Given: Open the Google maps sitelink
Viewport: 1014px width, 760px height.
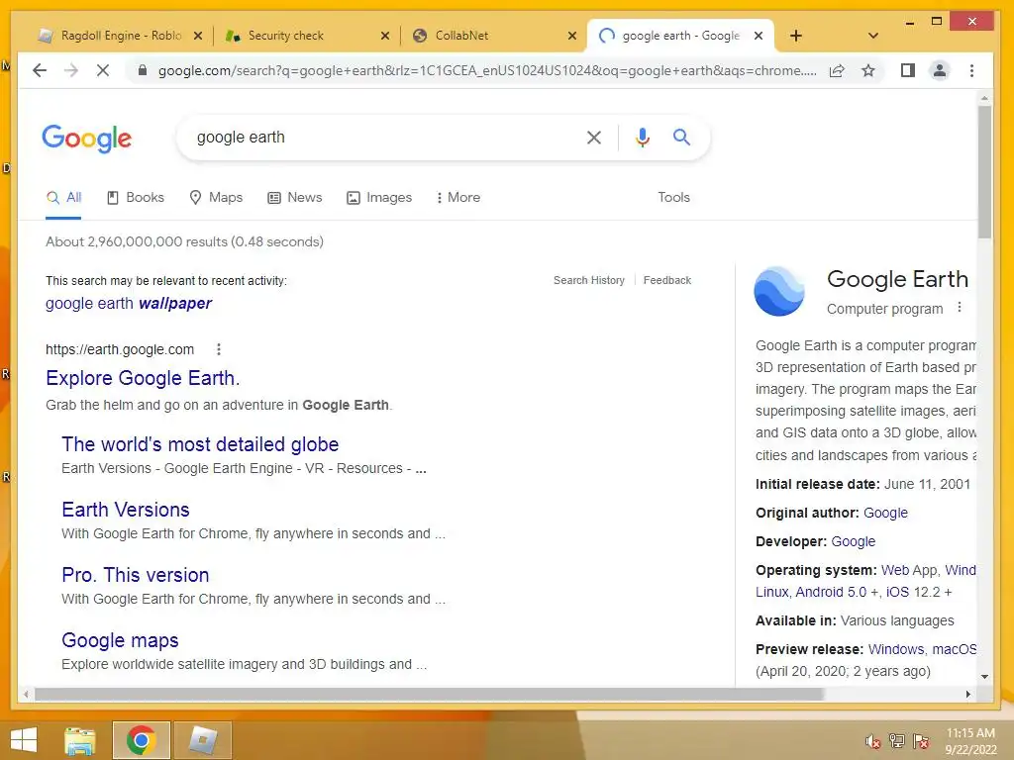Looking at the screenshot, I should [120, 640].
